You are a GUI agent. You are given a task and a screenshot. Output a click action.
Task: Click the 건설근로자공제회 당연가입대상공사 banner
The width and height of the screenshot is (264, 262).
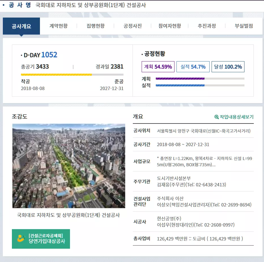pyautogui.click(x=41, y=239)
